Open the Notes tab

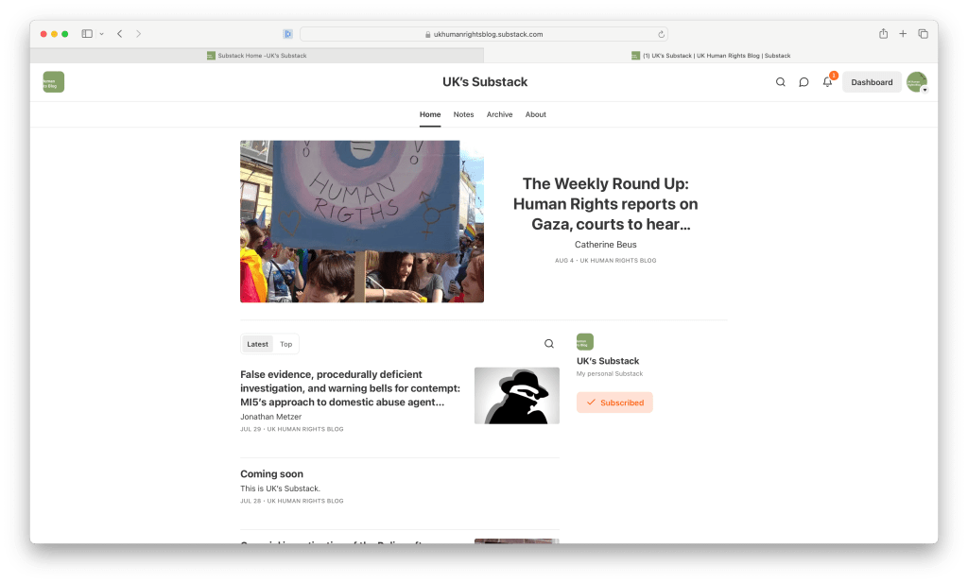[463, 114]
